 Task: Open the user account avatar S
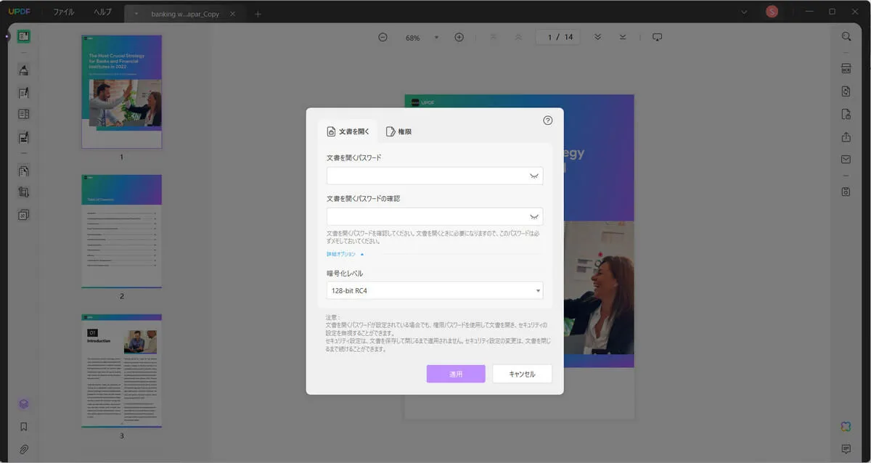pos(772,12)
